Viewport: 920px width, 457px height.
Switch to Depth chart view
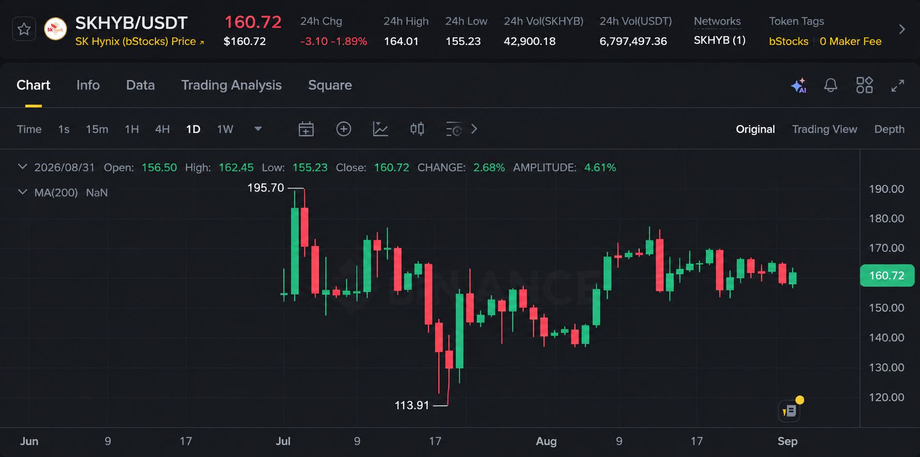[889, 129]
